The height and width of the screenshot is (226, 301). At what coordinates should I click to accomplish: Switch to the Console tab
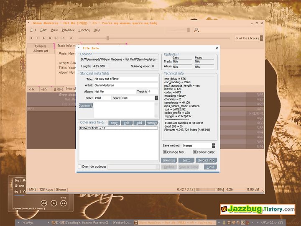41,46
